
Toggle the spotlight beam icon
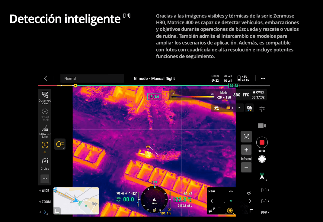coord(60,144)
